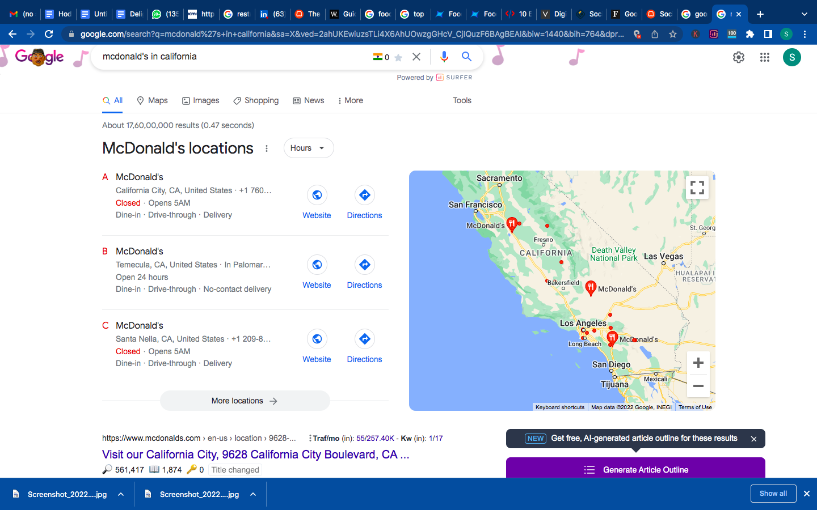Click the search query input field
Viewport: 817px width, 510px height.
(233, 57)
